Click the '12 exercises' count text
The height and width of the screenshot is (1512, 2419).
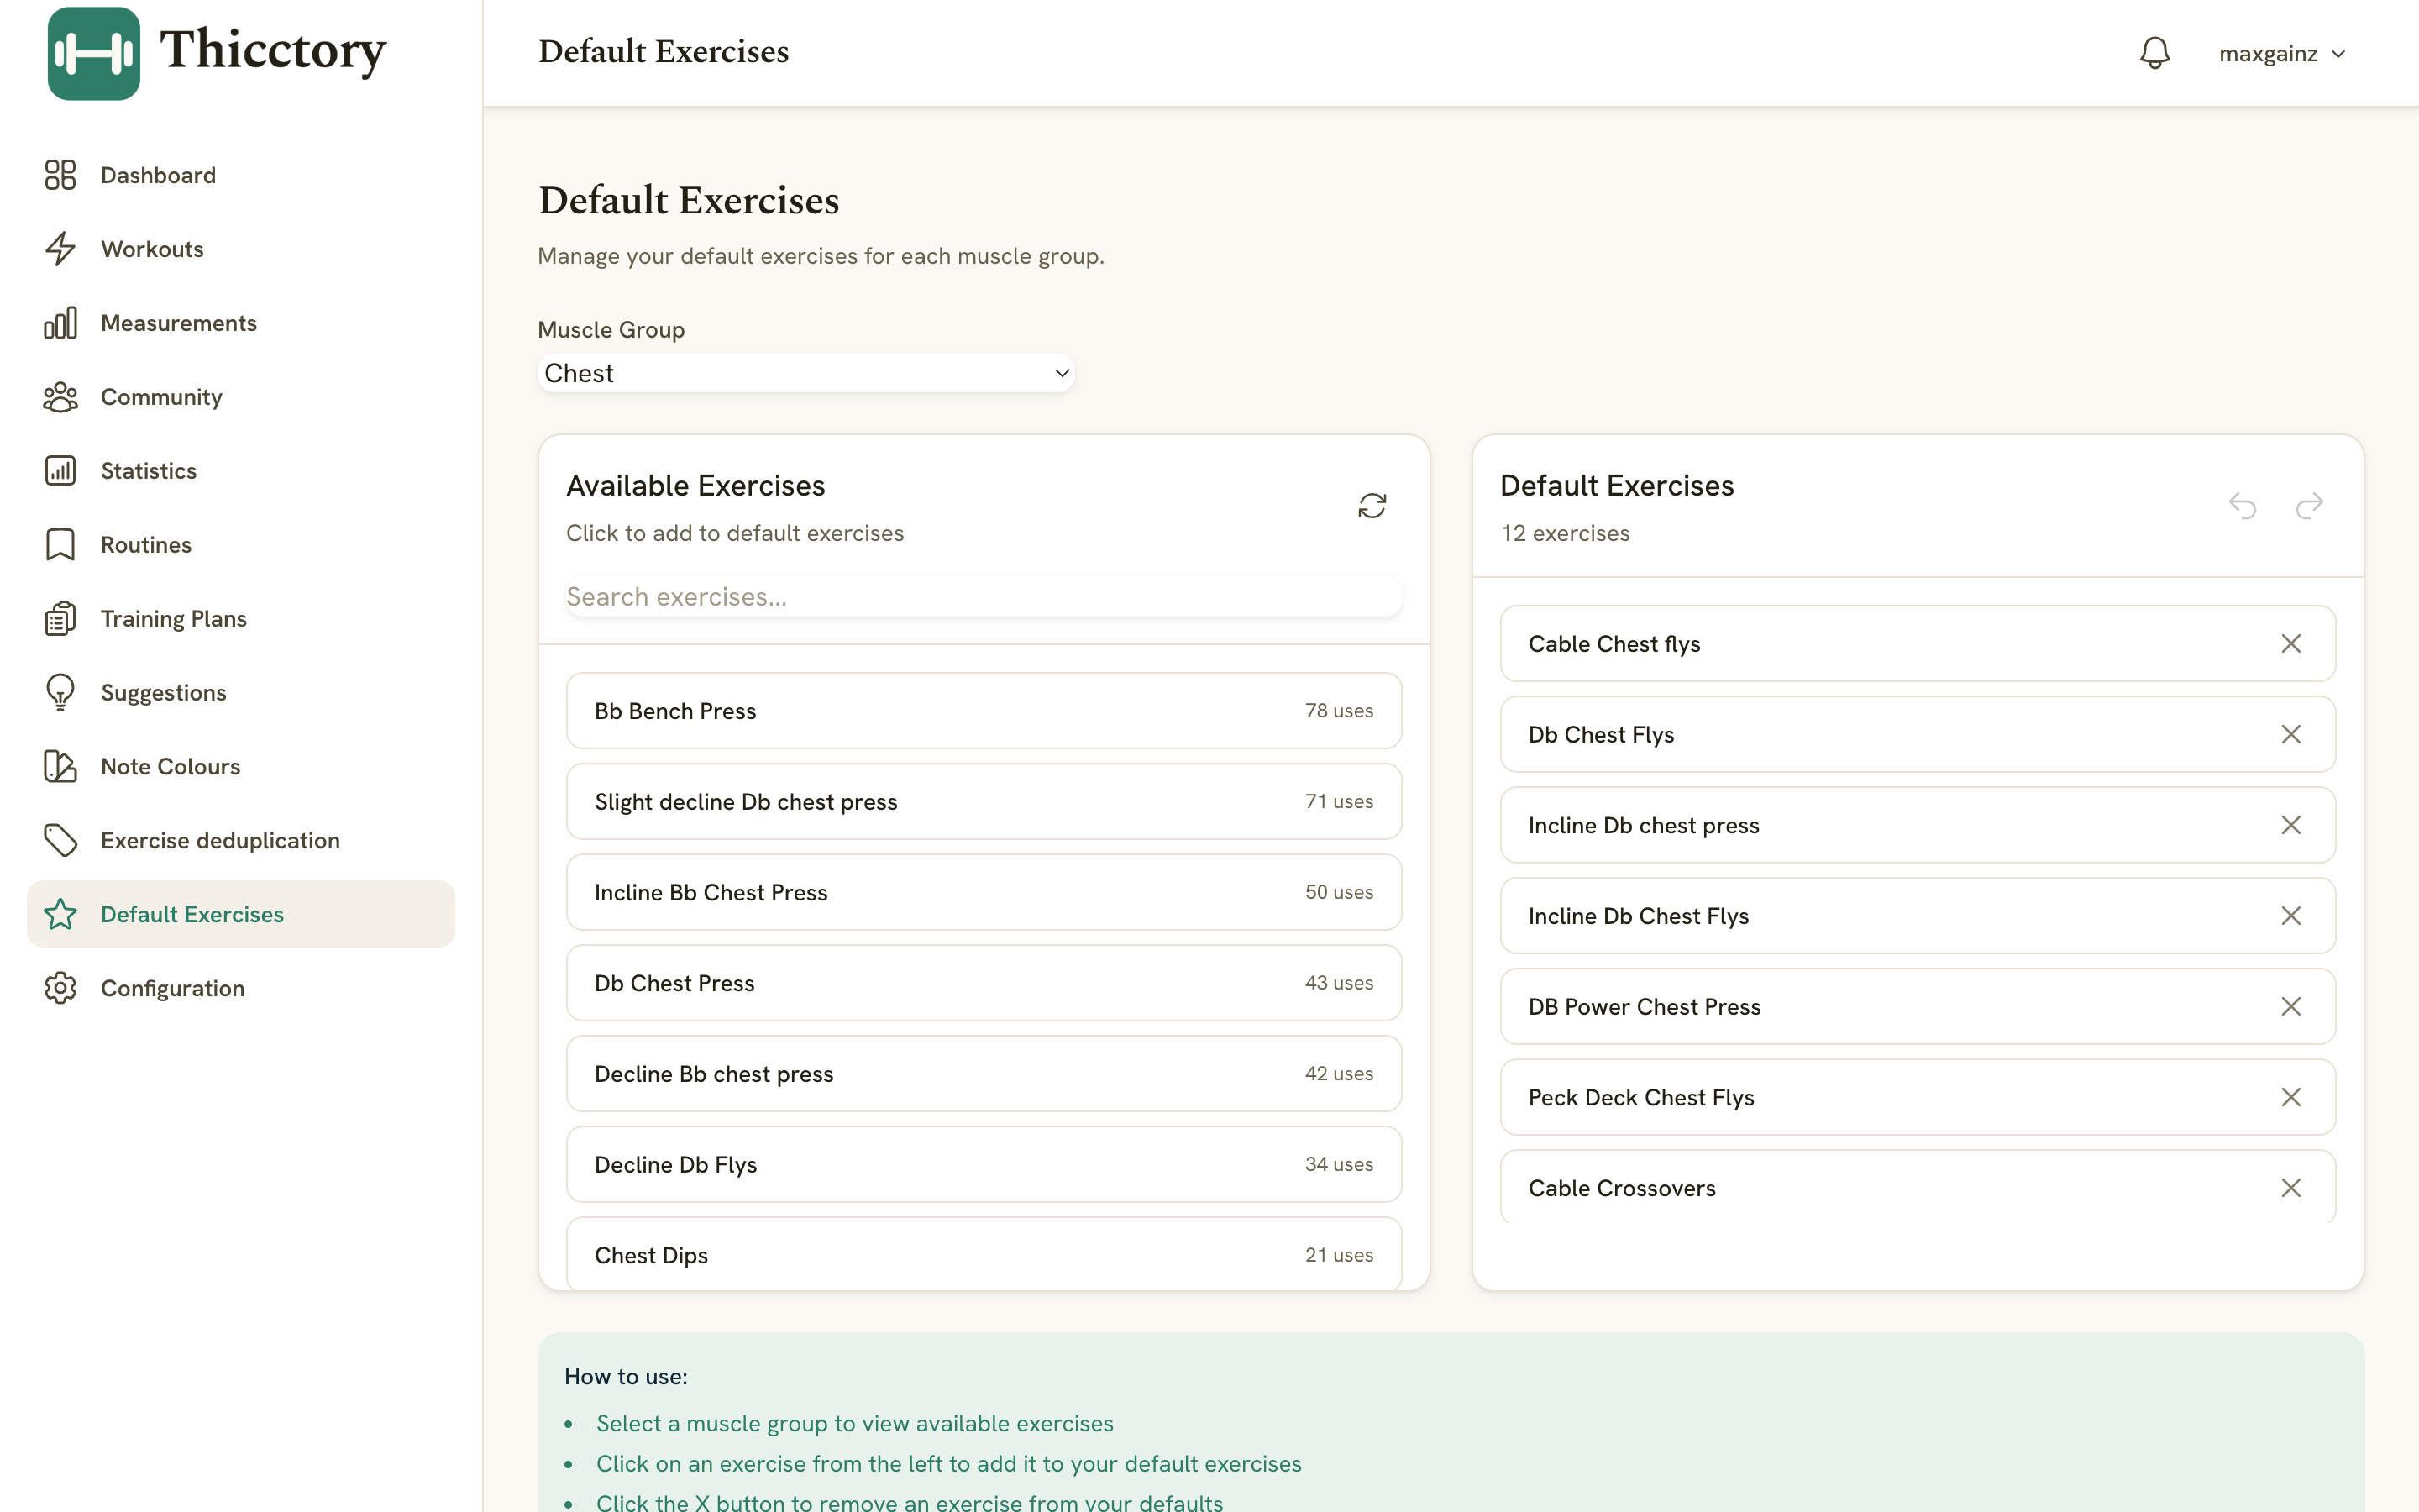(1564, 533)
